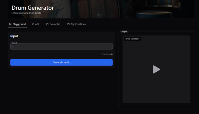This screenshot has height=114, width=199.
Task: Click the Drum Generator output label
Action: (x=132, y=39)
